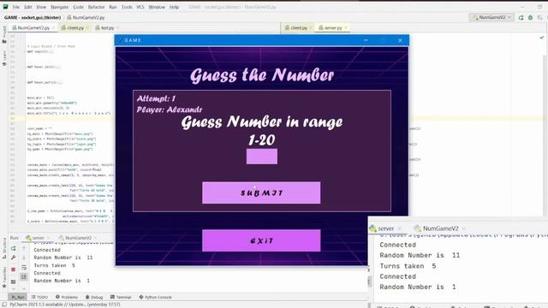The image size is (548, 308).
Task: Minimize the GAME window
Action: (x=366, y=40)
